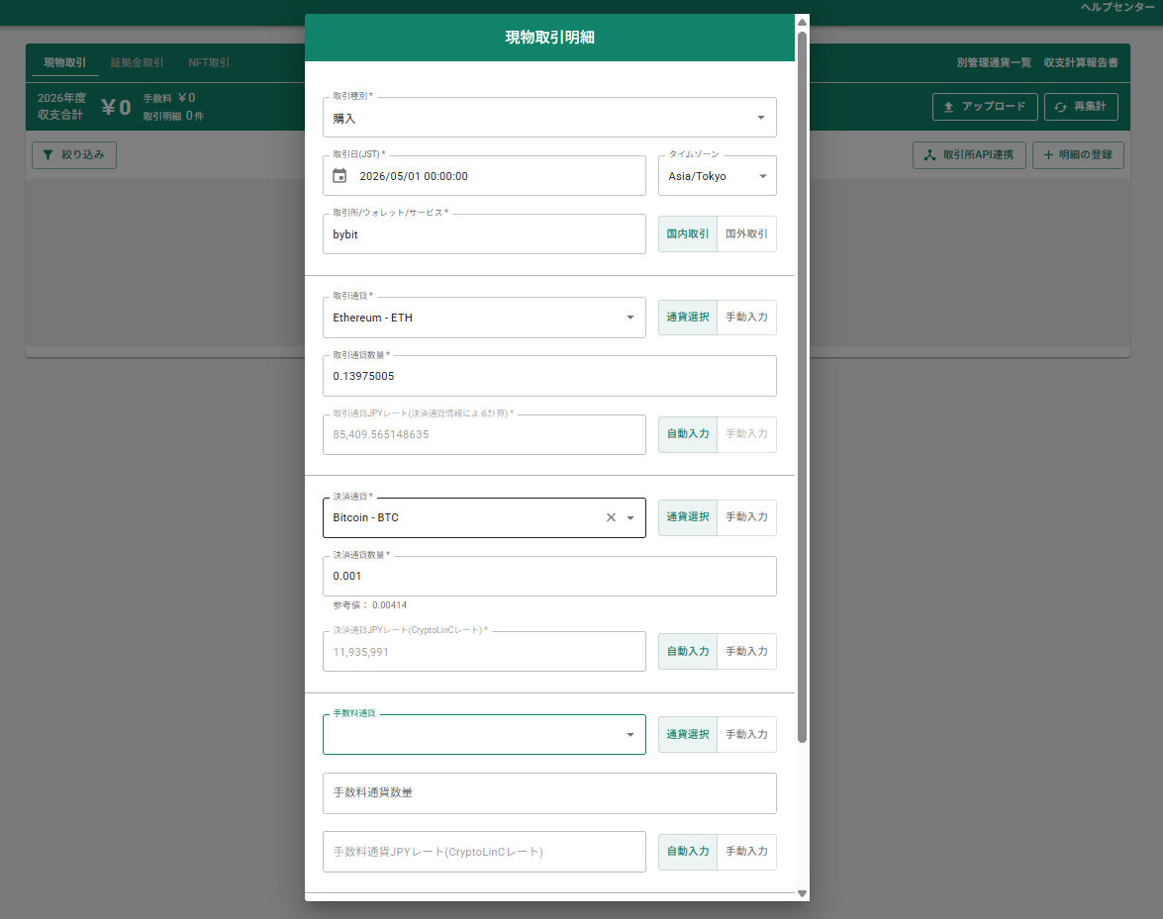The width and height of the screenshot is (1163, 919).
Task: Set 取引通貨JPYレート to 自動入力
Action: click(688, 434)
